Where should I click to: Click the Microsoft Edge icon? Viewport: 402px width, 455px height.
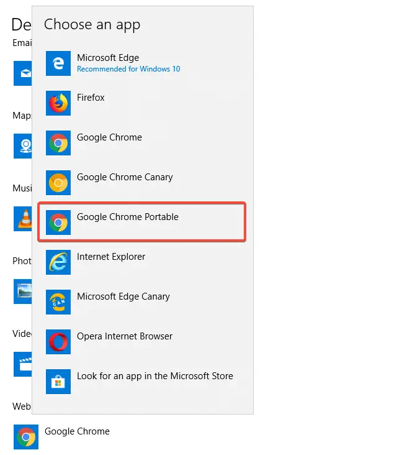pyautogui.click(x=58, y=63)
